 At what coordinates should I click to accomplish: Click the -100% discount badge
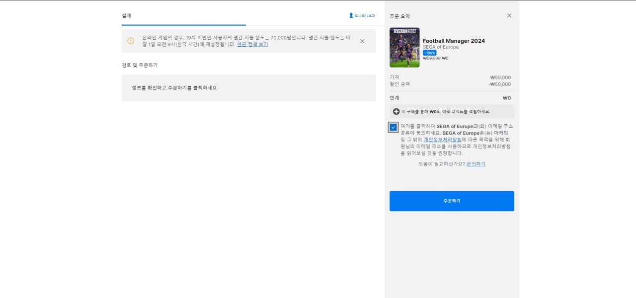click(429, 53)
